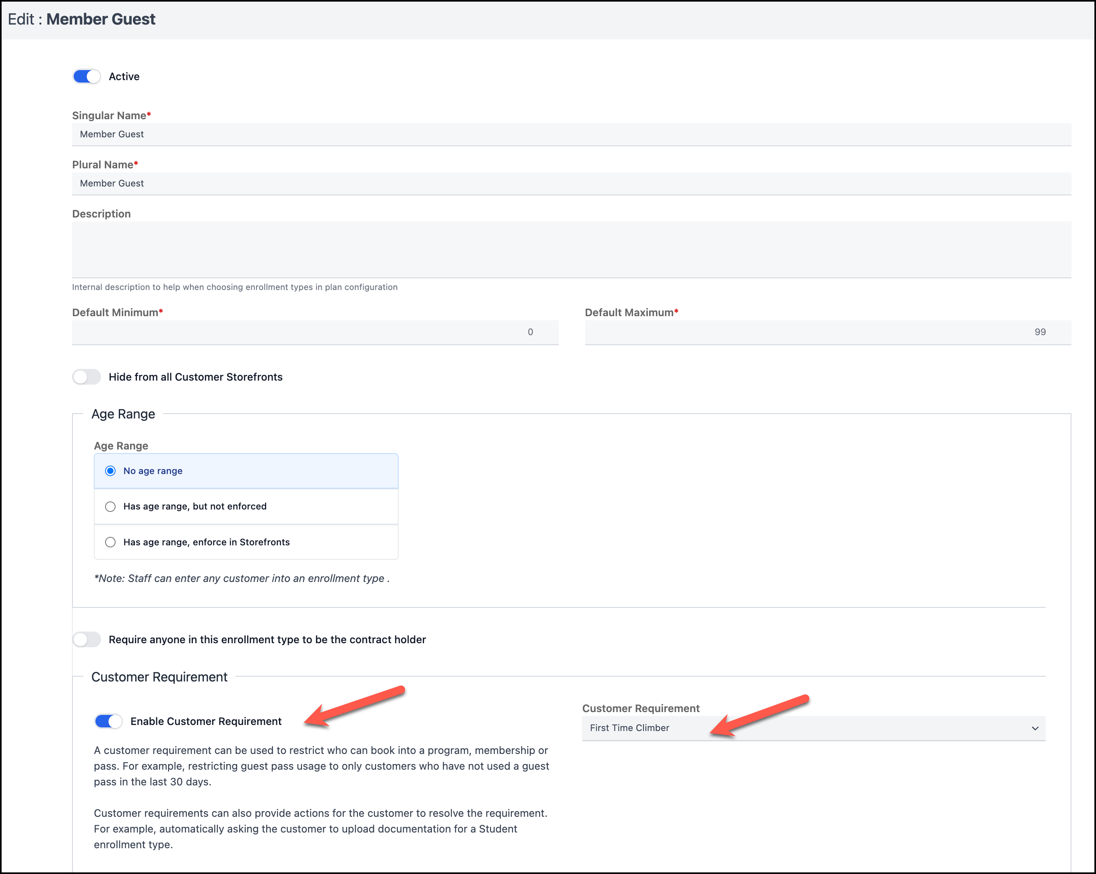Select Has age range, enforce in Storefronts

click(110, 542)
